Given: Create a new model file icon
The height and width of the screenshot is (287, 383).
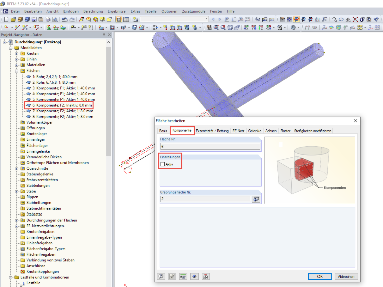Looking at the screenshot, I should point(6,19).
